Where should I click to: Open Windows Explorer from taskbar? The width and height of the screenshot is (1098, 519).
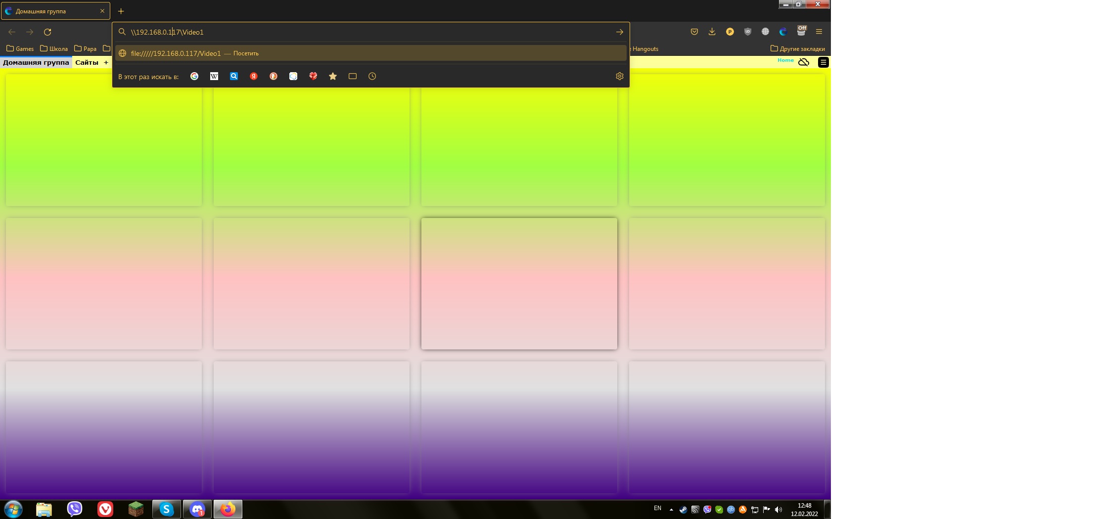44,509
